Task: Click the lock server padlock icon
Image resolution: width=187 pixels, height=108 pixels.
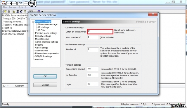Action: (9, 12)
